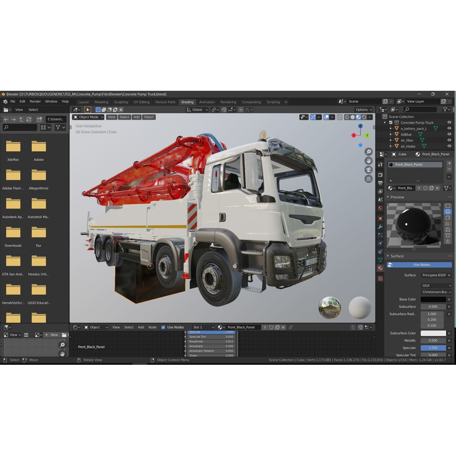
Task: Open the Render menu
Action: tap(35, 101)
